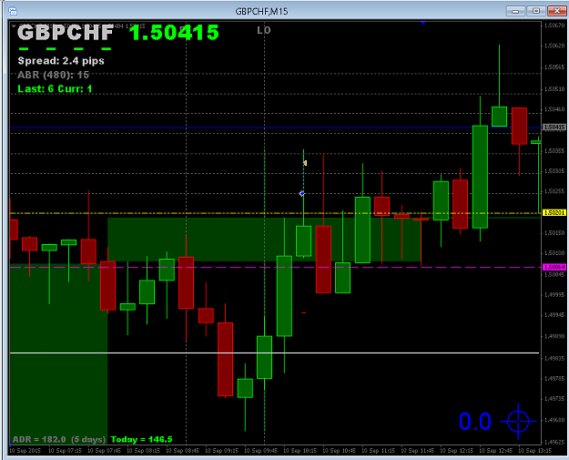The width and height of the screenshot is (569, 460).
Task: Maximize the GBPCHF,M15 chart window
Action: [x=536, y=11]
